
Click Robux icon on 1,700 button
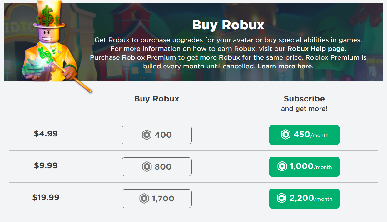(144, 199)
